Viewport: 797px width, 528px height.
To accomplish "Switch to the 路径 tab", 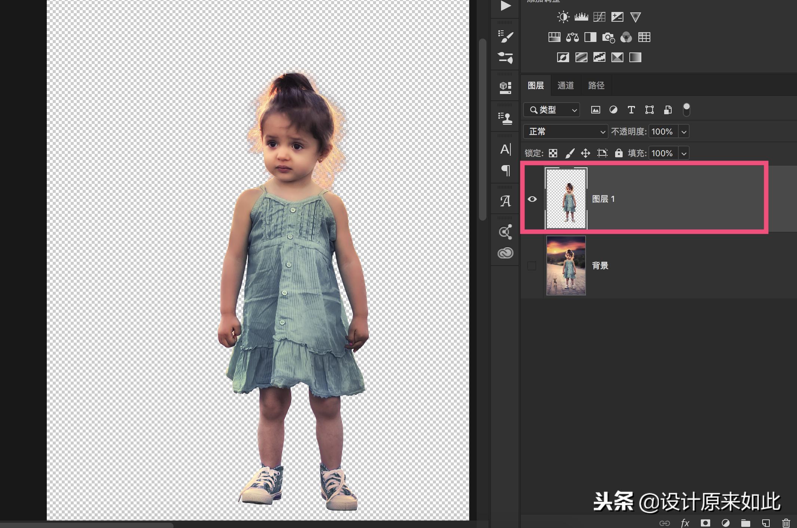I will click(596, 85).
